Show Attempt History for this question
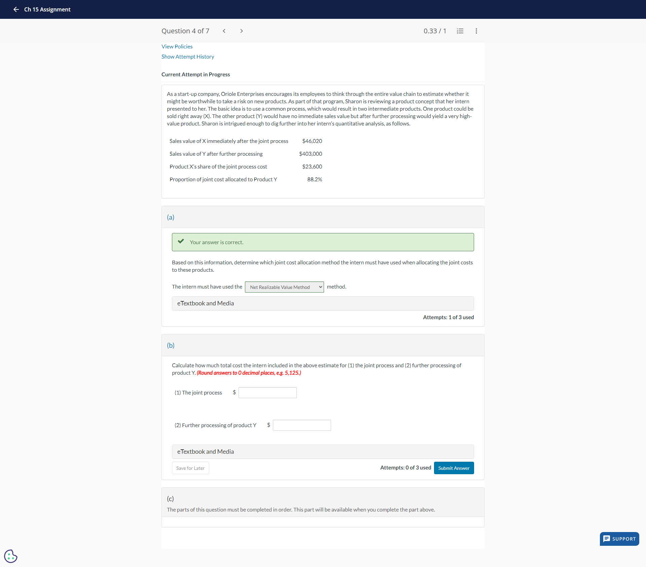The height and width of the screenshot is (567, 646). coord(187,56)
